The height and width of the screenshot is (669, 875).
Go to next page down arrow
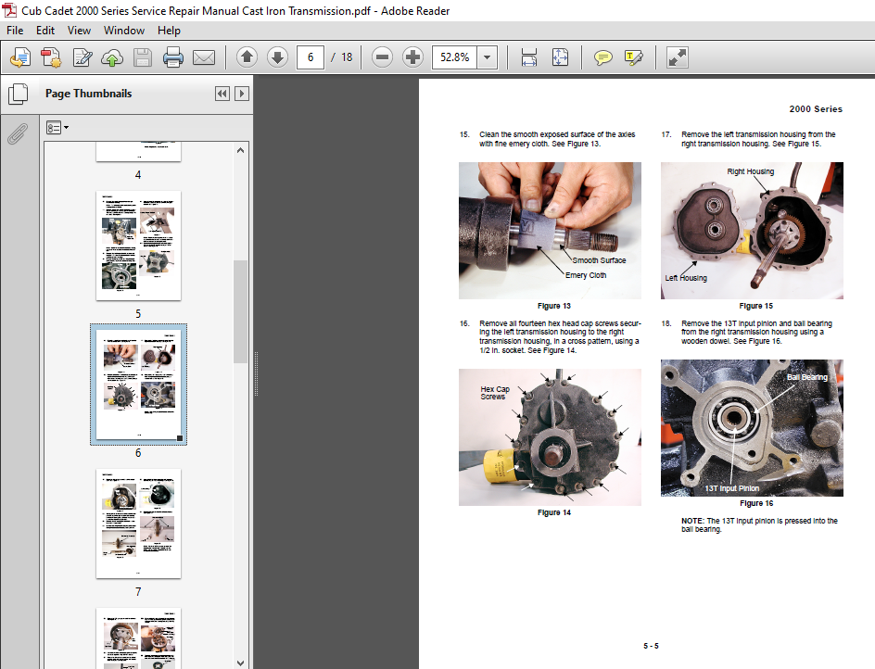pyautogui.click(x=277, y=57)
